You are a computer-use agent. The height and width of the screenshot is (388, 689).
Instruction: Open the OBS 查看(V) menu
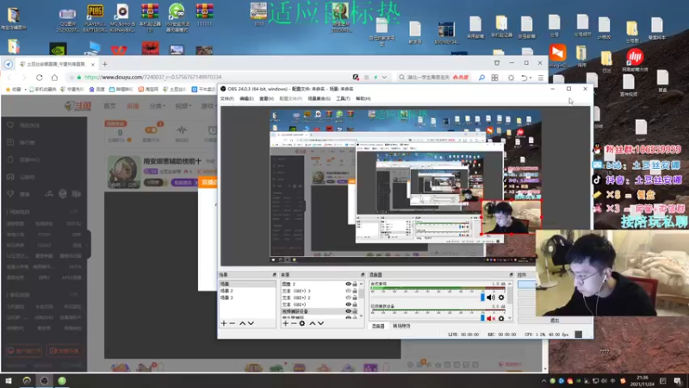coord(266,98)
